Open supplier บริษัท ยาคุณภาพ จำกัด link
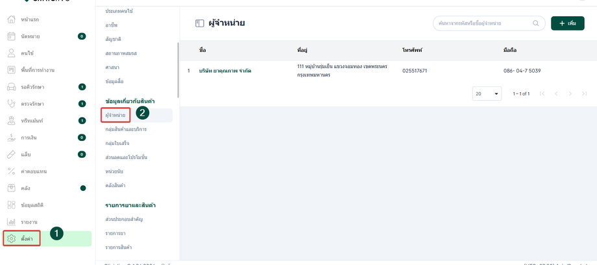The image size is (597, 265). [x=225, y=71]
